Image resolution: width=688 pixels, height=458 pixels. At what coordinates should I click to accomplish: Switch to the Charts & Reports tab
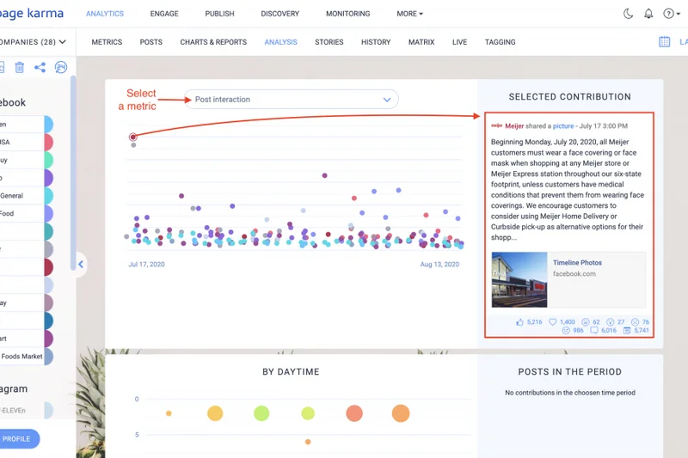[213, 41]
